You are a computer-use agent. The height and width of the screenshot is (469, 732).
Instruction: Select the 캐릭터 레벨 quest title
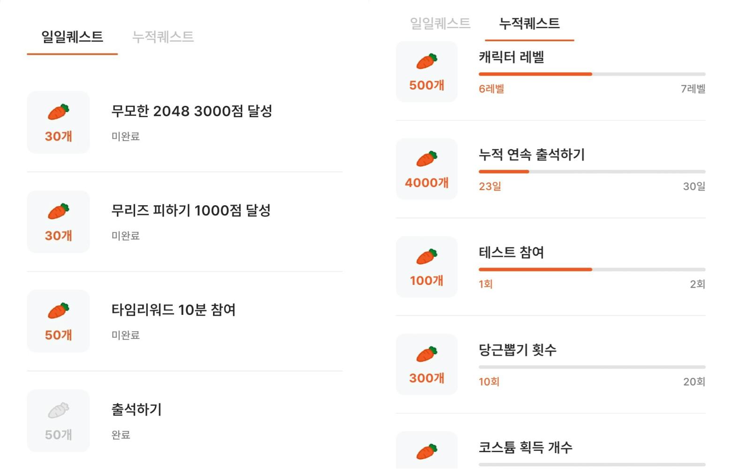[x=512, y=57]
